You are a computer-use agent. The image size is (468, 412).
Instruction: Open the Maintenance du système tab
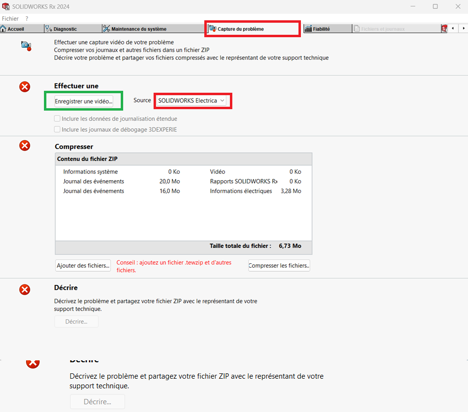pyautogui.click(x=153, y=28)
